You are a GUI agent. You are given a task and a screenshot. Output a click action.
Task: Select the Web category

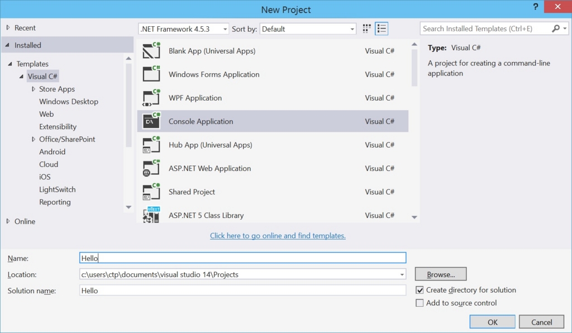[46, 114]
